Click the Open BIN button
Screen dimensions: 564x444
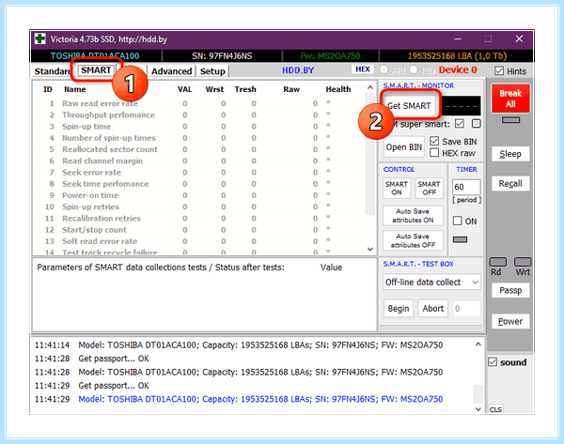tap(403, 147)
